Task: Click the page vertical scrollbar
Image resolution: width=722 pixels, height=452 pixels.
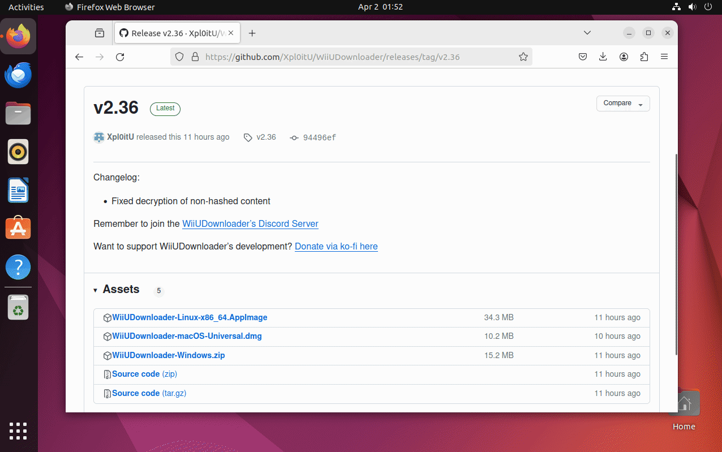Action: (676, 255)
